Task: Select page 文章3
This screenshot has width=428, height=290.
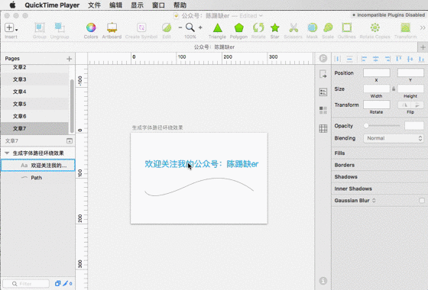Action: [34, 79]
